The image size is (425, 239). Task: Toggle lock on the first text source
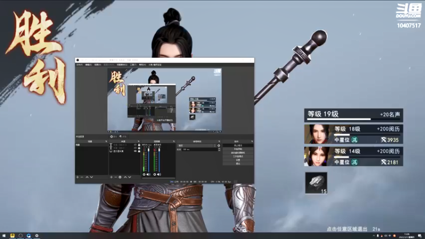point(139,145)
